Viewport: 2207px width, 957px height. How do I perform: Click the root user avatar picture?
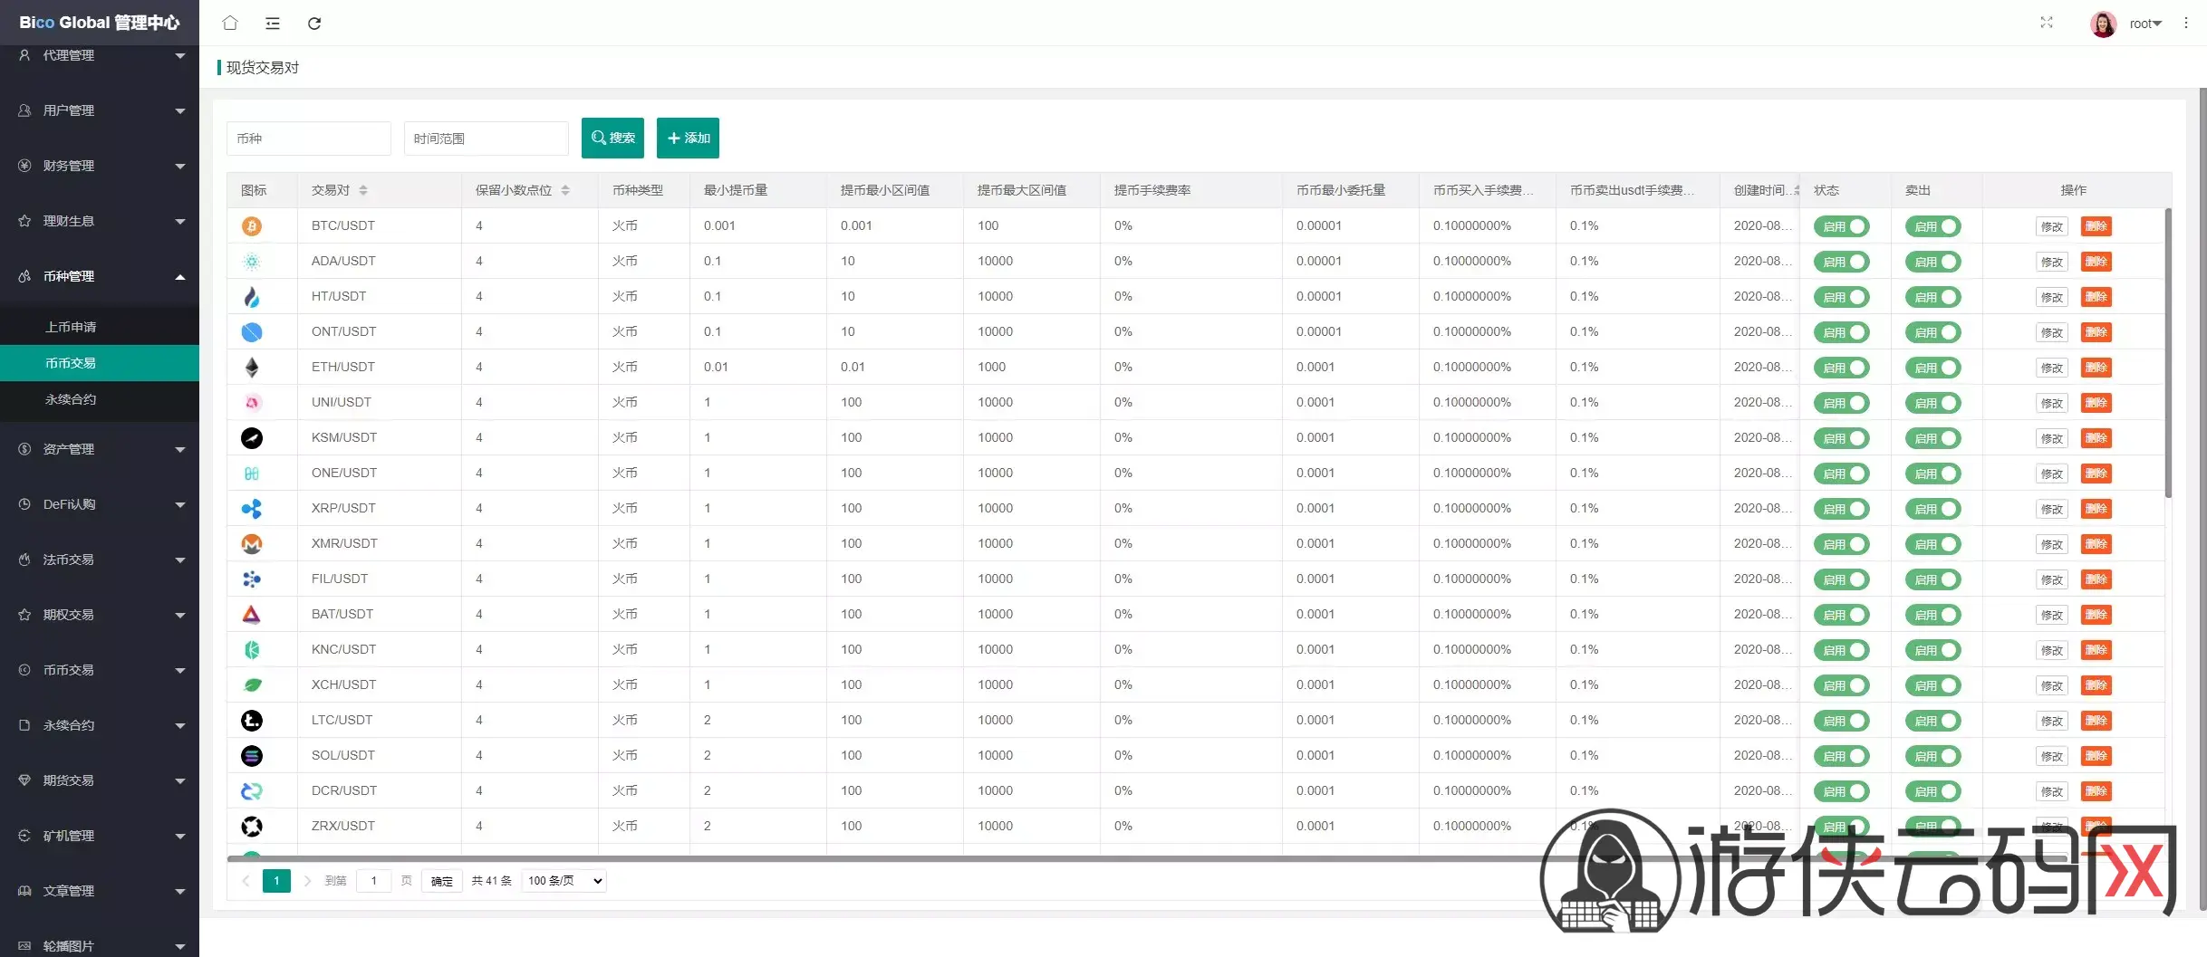tap(2103, 24)
